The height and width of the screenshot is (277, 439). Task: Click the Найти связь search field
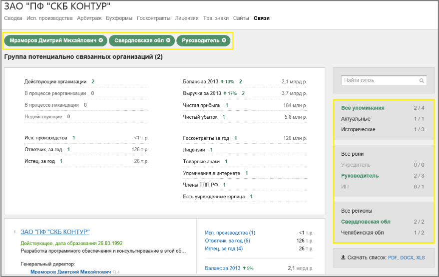[384, 80]
